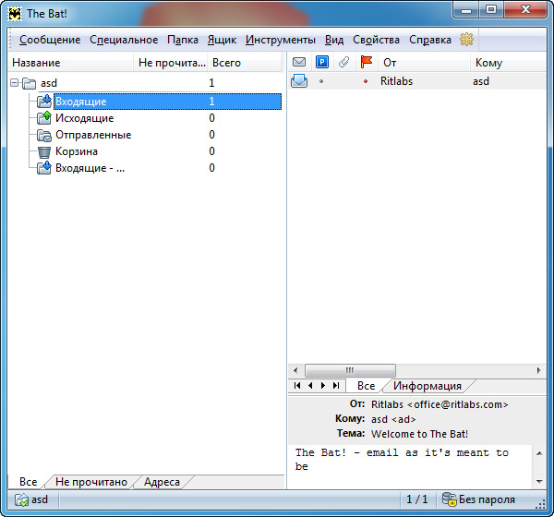
Task: Click asd recipient in the message row
Action: (481, 81)
